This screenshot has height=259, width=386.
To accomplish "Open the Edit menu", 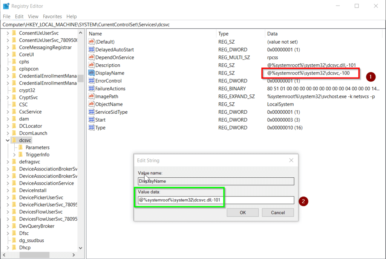I will click(x=19, y=17).
